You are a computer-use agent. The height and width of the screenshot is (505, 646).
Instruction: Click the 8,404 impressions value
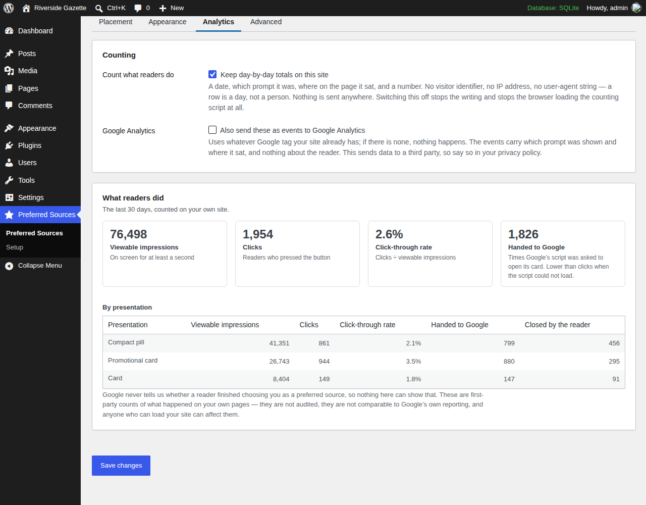coord(281,379)
